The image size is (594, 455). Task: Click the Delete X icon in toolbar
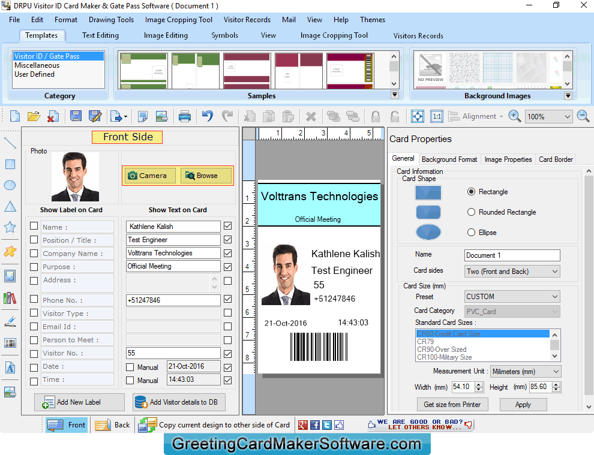pyautogui.click(x=311, y=116)
